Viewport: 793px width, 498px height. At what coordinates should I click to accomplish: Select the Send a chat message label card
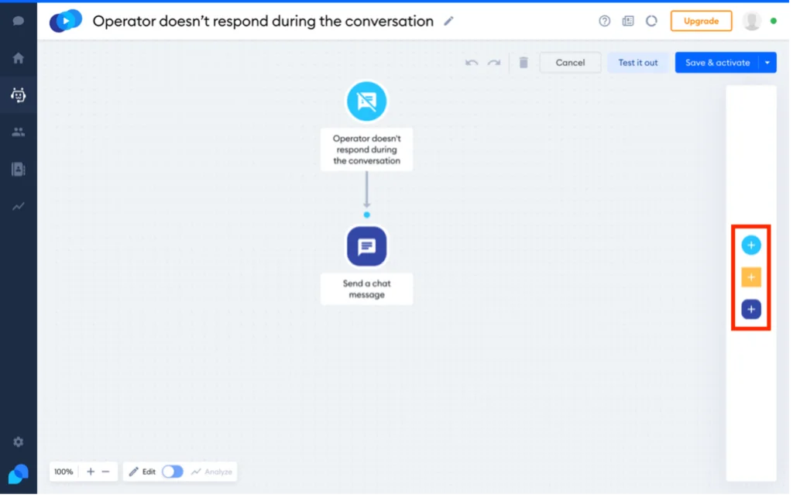click(x=367, y=290)
